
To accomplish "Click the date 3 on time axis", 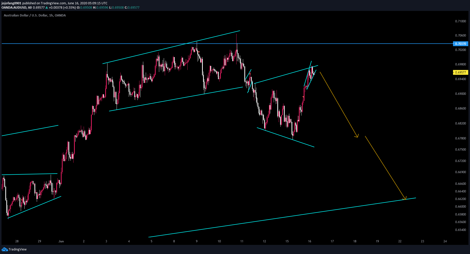I will pyautogui.click(x=106, y=241).
